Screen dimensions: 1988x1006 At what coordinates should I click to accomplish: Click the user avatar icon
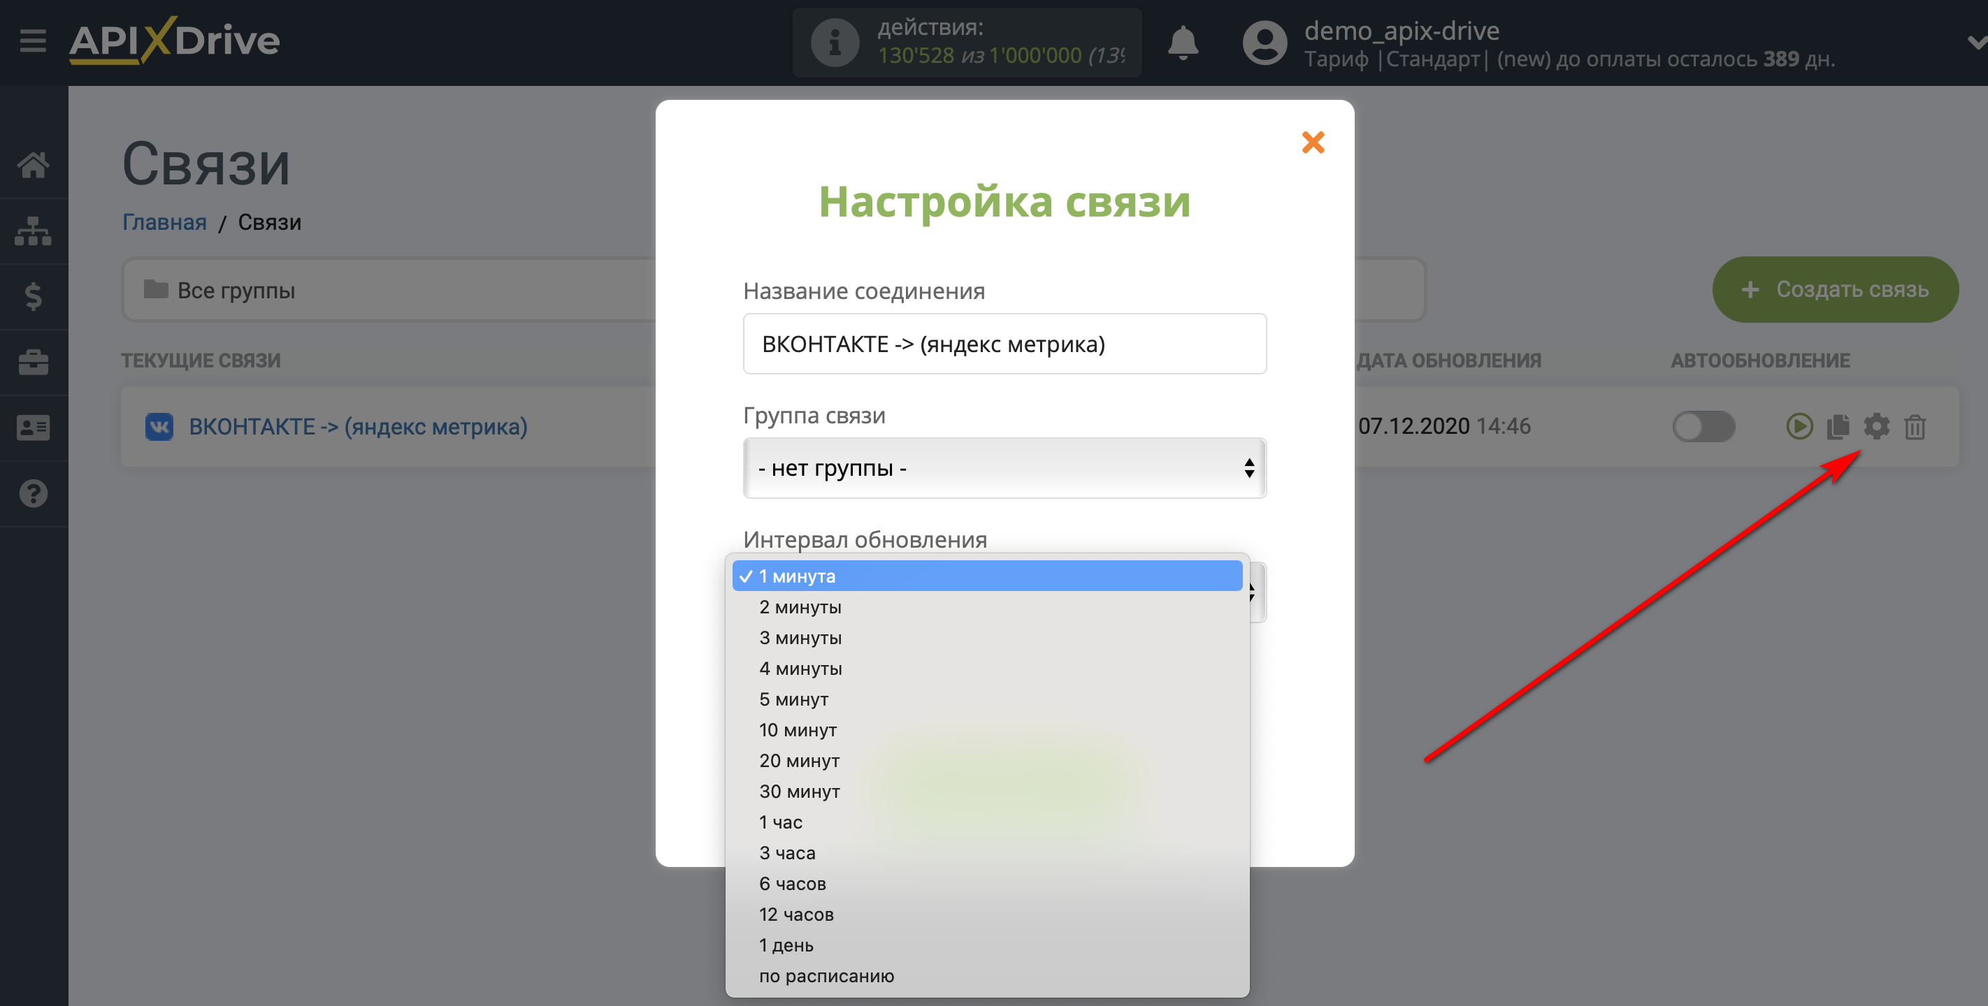click(1264, 43)
